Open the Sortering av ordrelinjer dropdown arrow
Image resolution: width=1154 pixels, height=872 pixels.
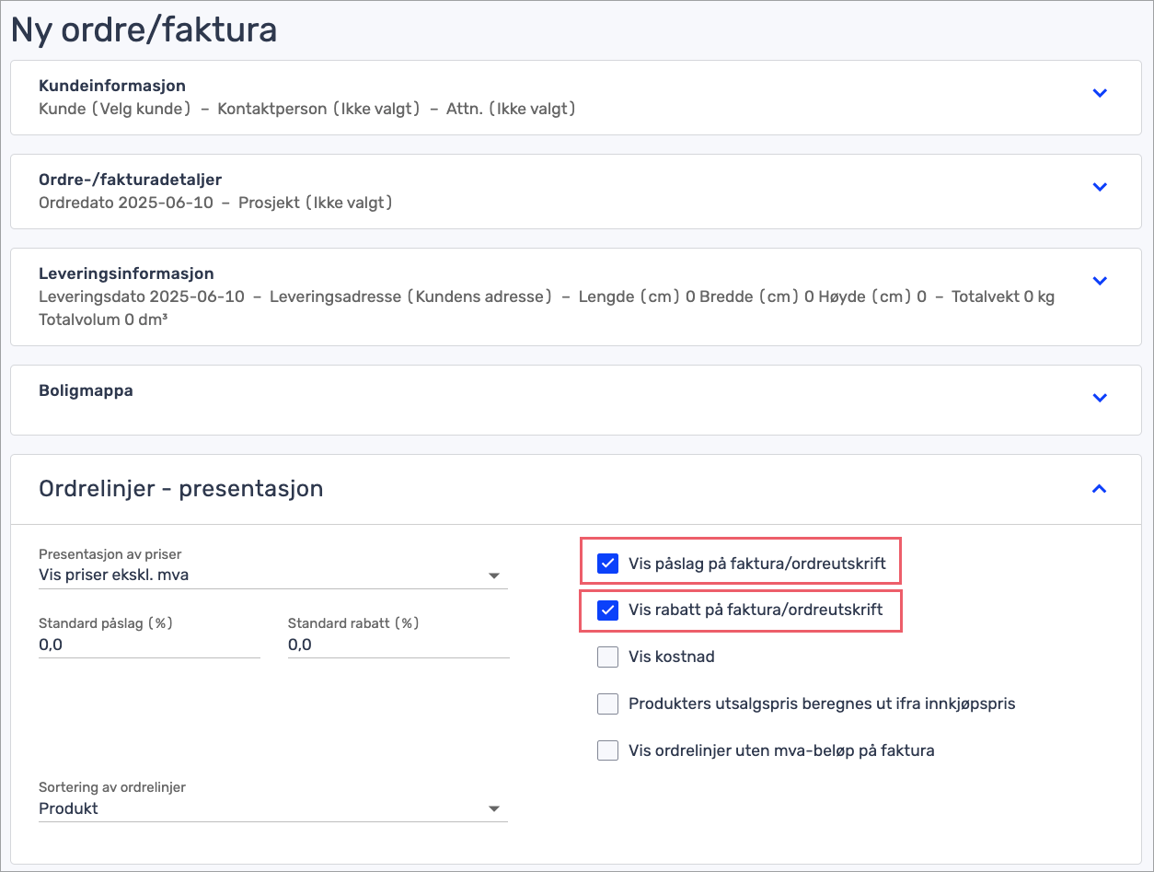click(x=495, y=808)
